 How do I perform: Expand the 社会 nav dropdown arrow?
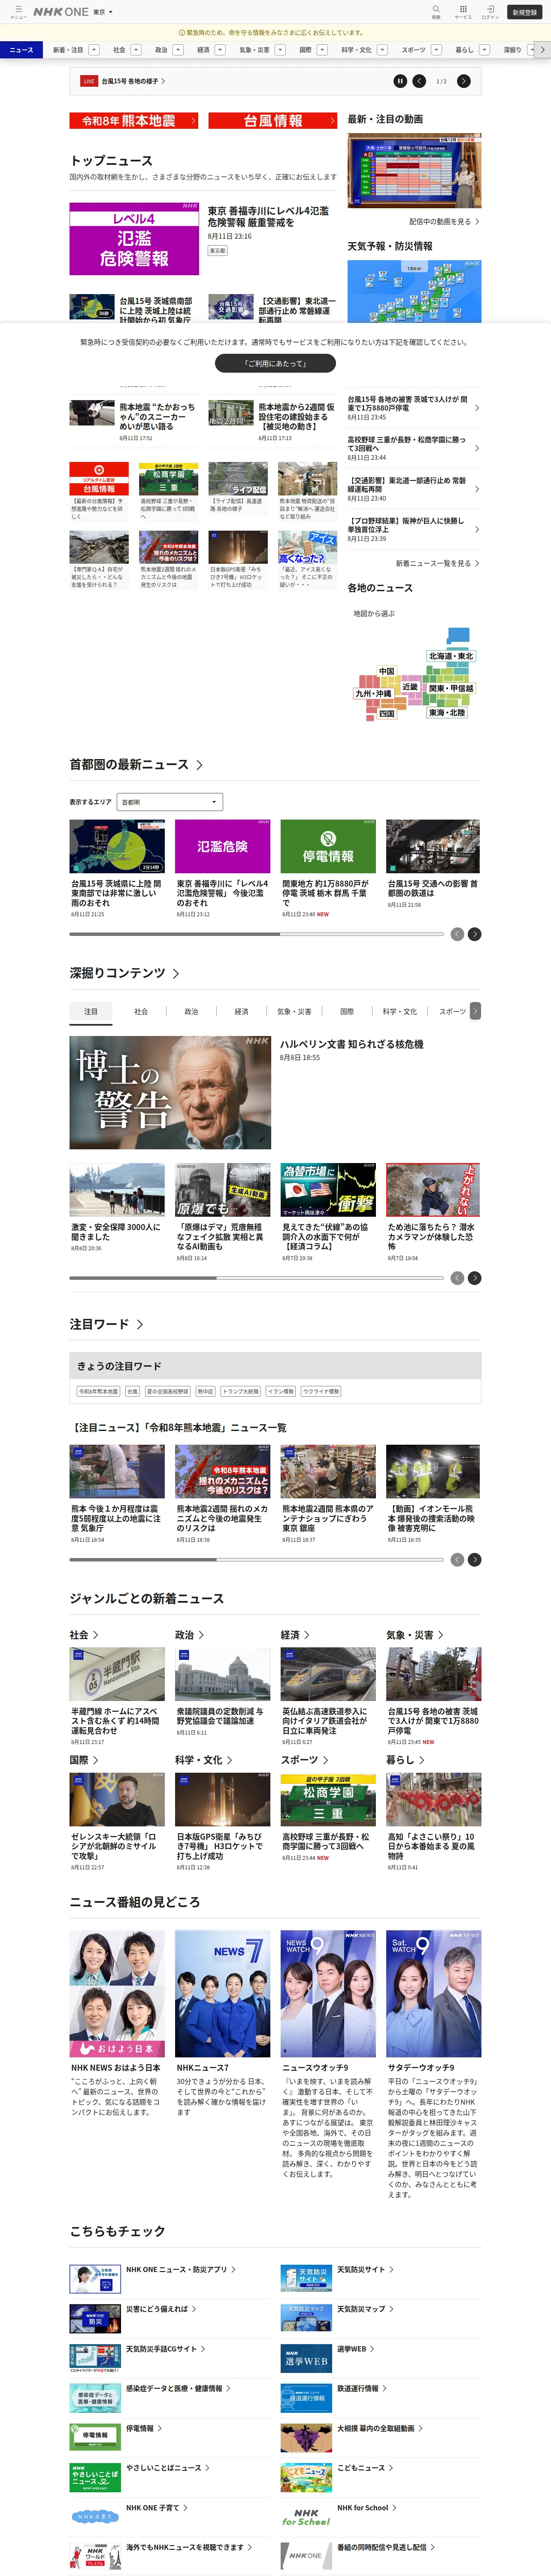[x=137, y=50]
